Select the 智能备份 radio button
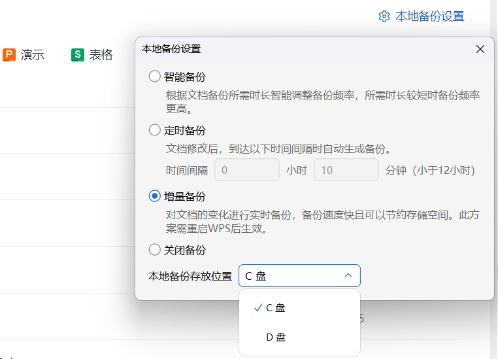The width and height of the screenshot is (498, 359). (155, 77)
